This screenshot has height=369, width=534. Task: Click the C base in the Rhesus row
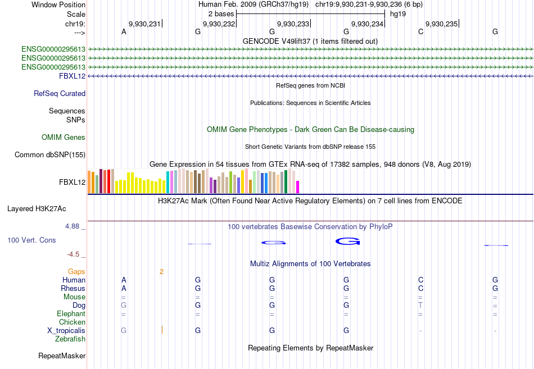[x=420, y=288]
